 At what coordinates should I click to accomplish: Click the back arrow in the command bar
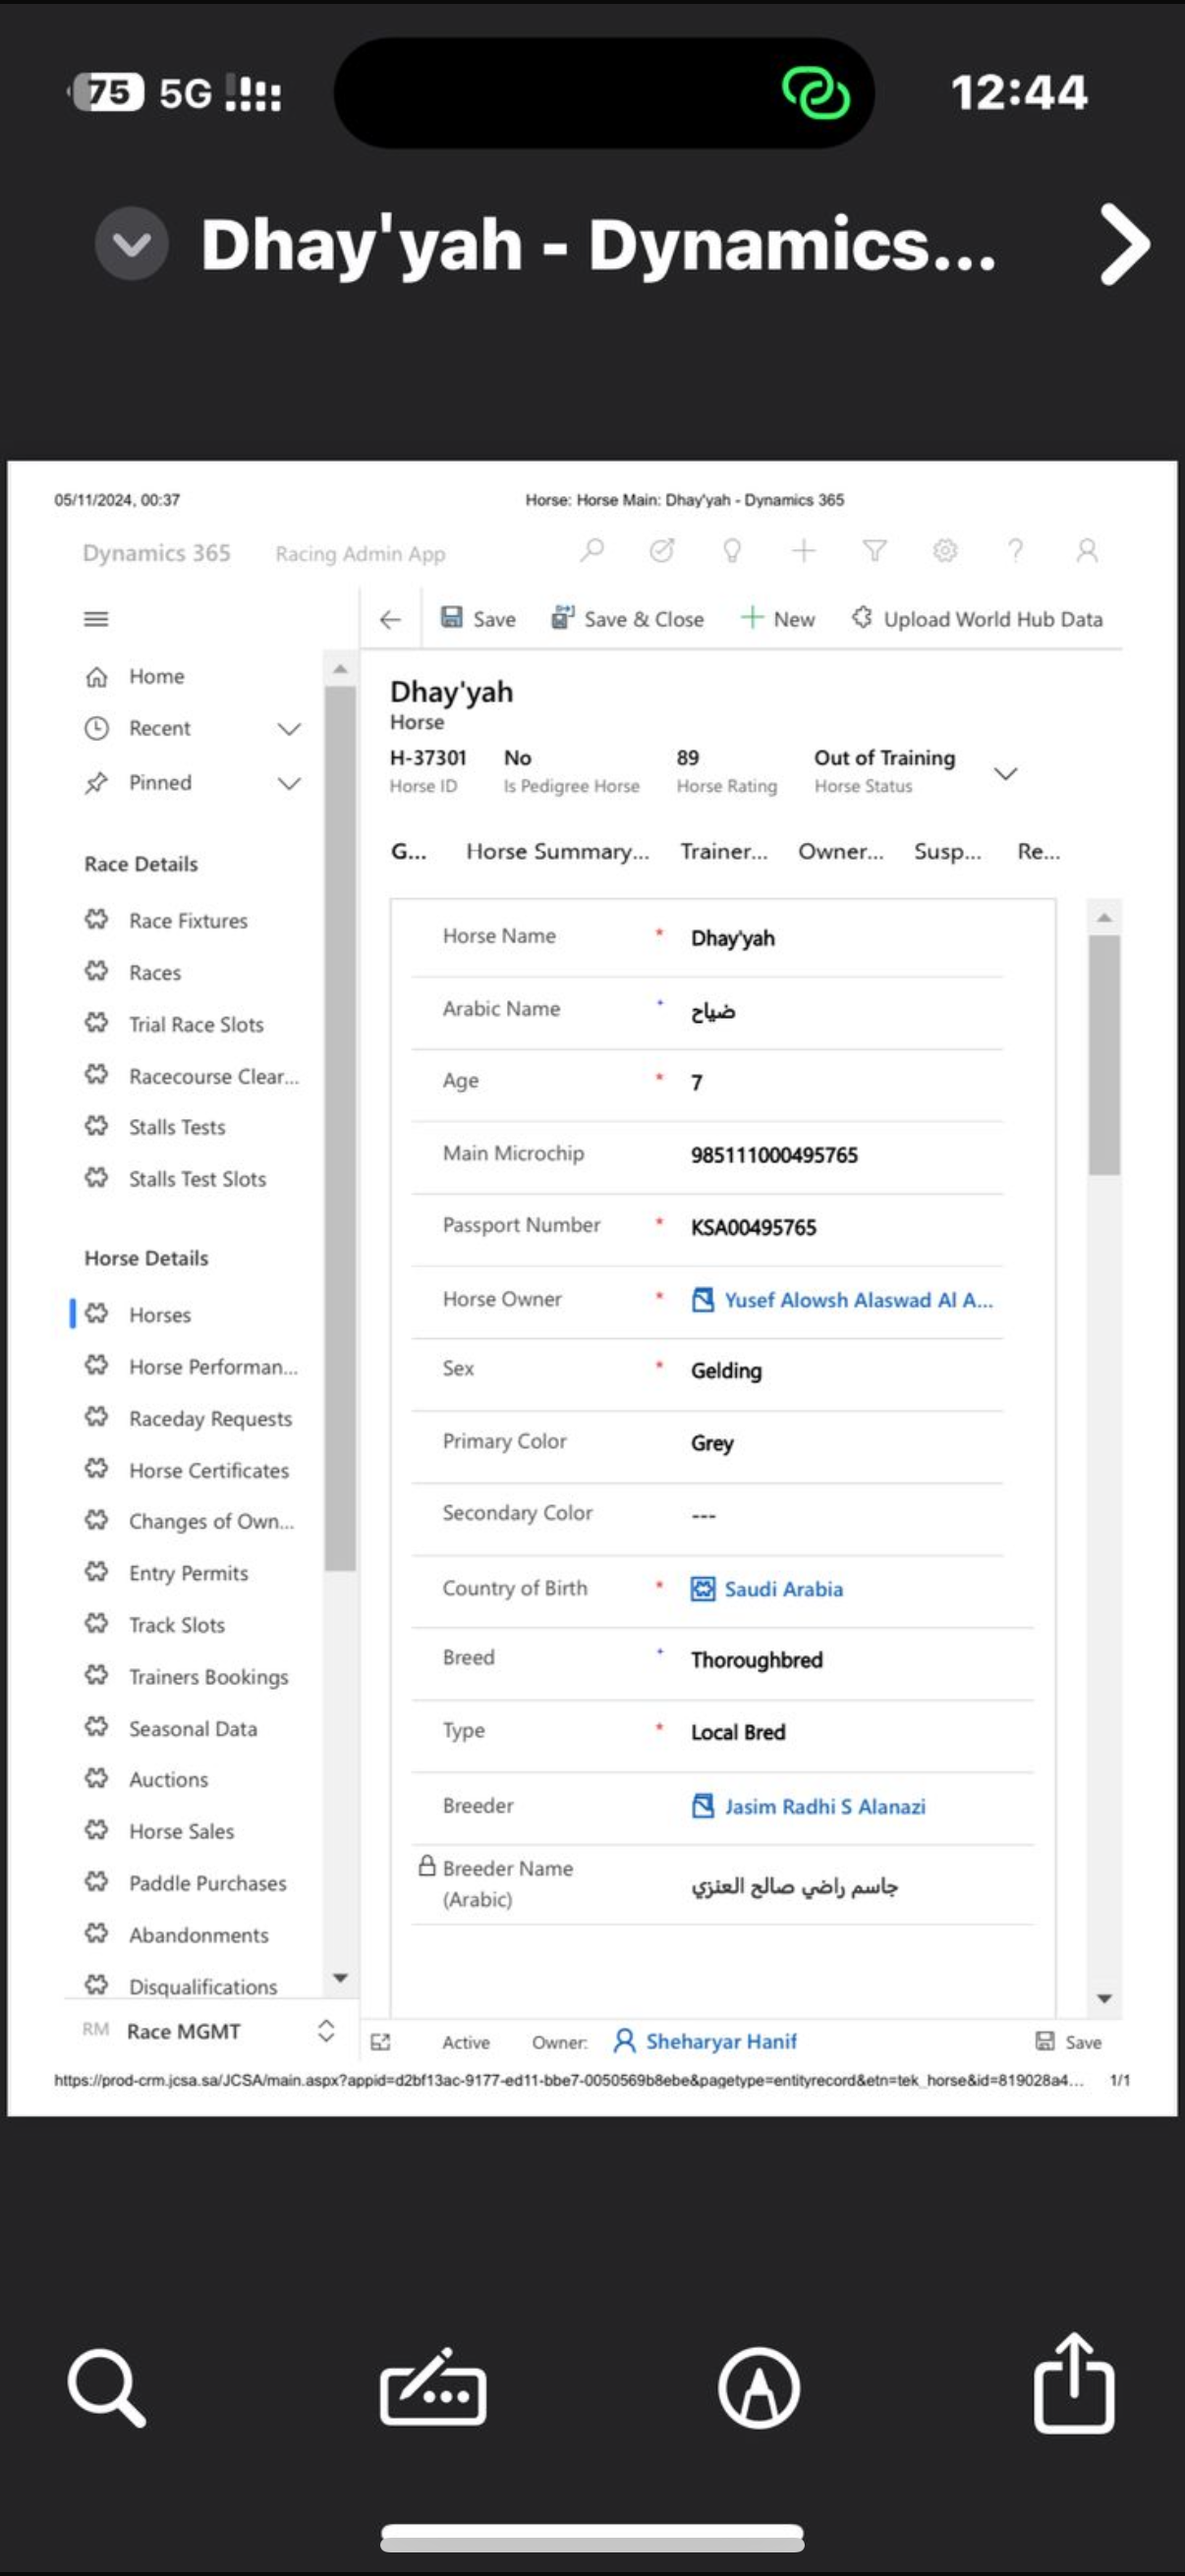point(390,619)
